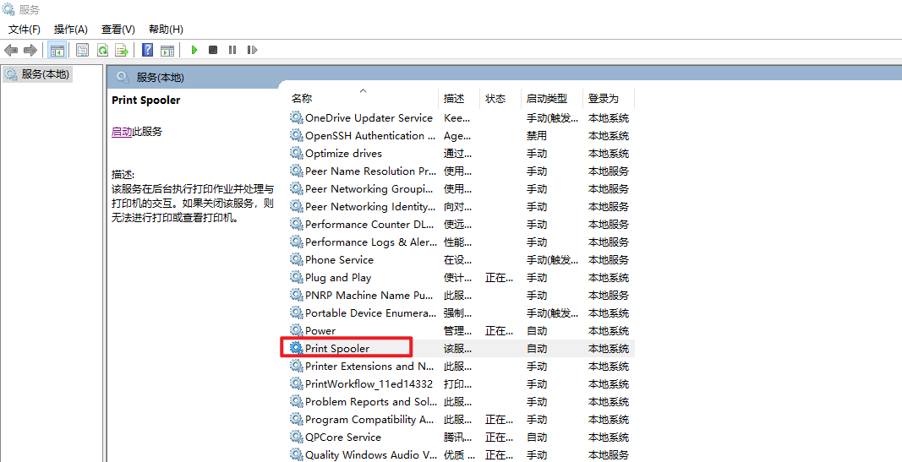Select the Printer Extensions and N... service row
Image resolution: width=902 pixels, height=462 pixels.
click(461, 366)
